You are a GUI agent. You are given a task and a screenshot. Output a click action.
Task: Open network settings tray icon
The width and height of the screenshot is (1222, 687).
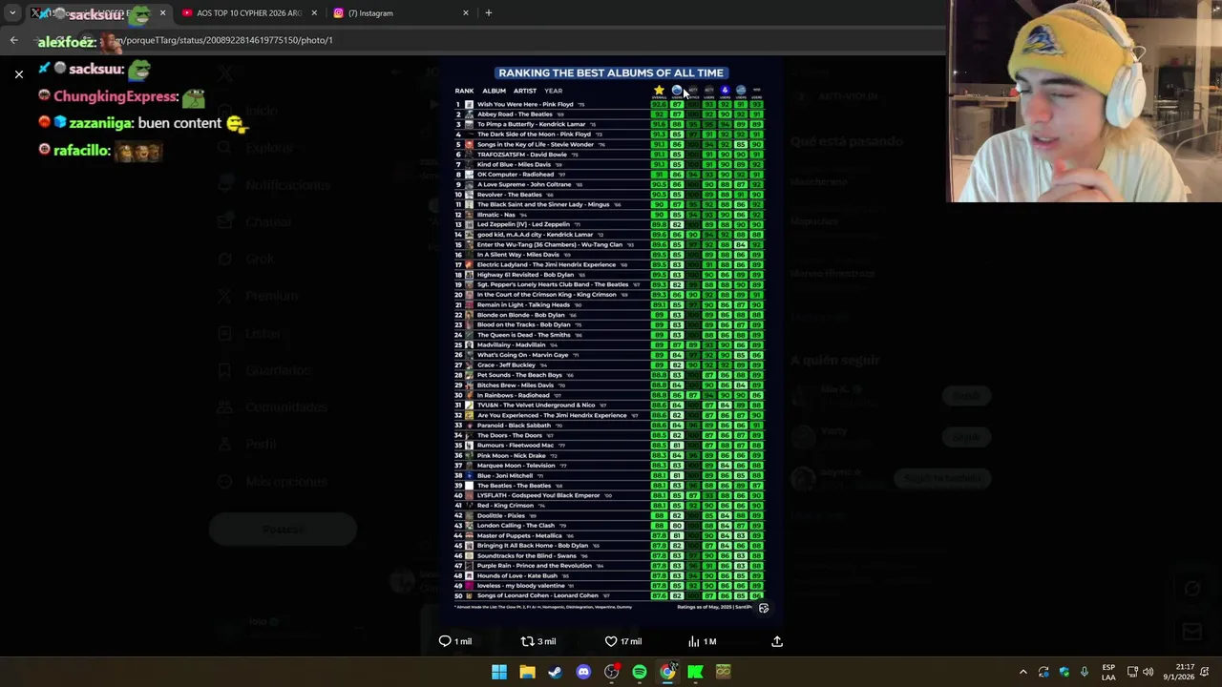coord(1132,672)
